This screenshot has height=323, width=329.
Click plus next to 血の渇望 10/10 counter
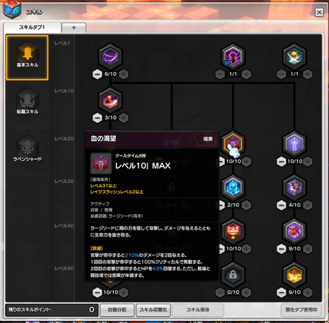point(246,162)
